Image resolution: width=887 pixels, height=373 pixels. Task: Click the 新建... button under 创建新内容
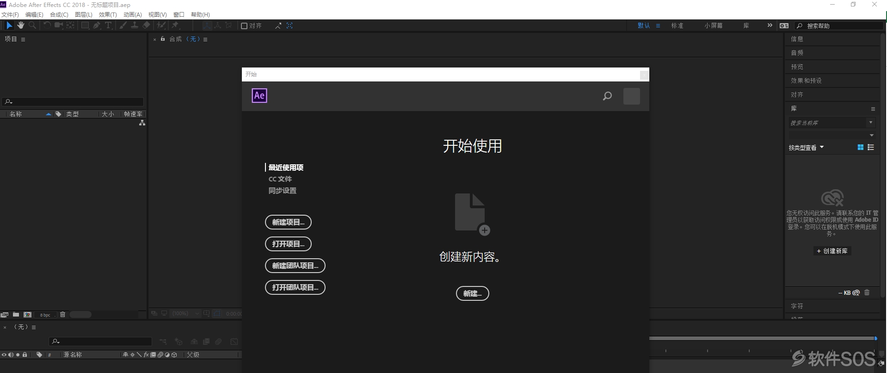pos(472,293)
